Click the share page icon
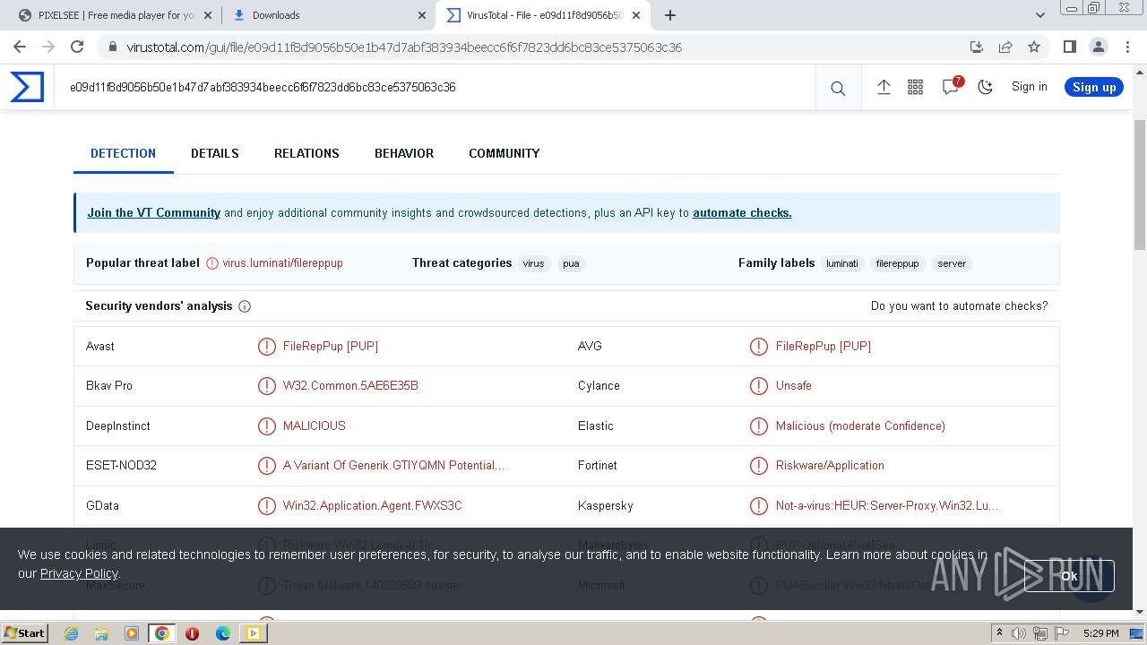 (x=1005, y=47)
